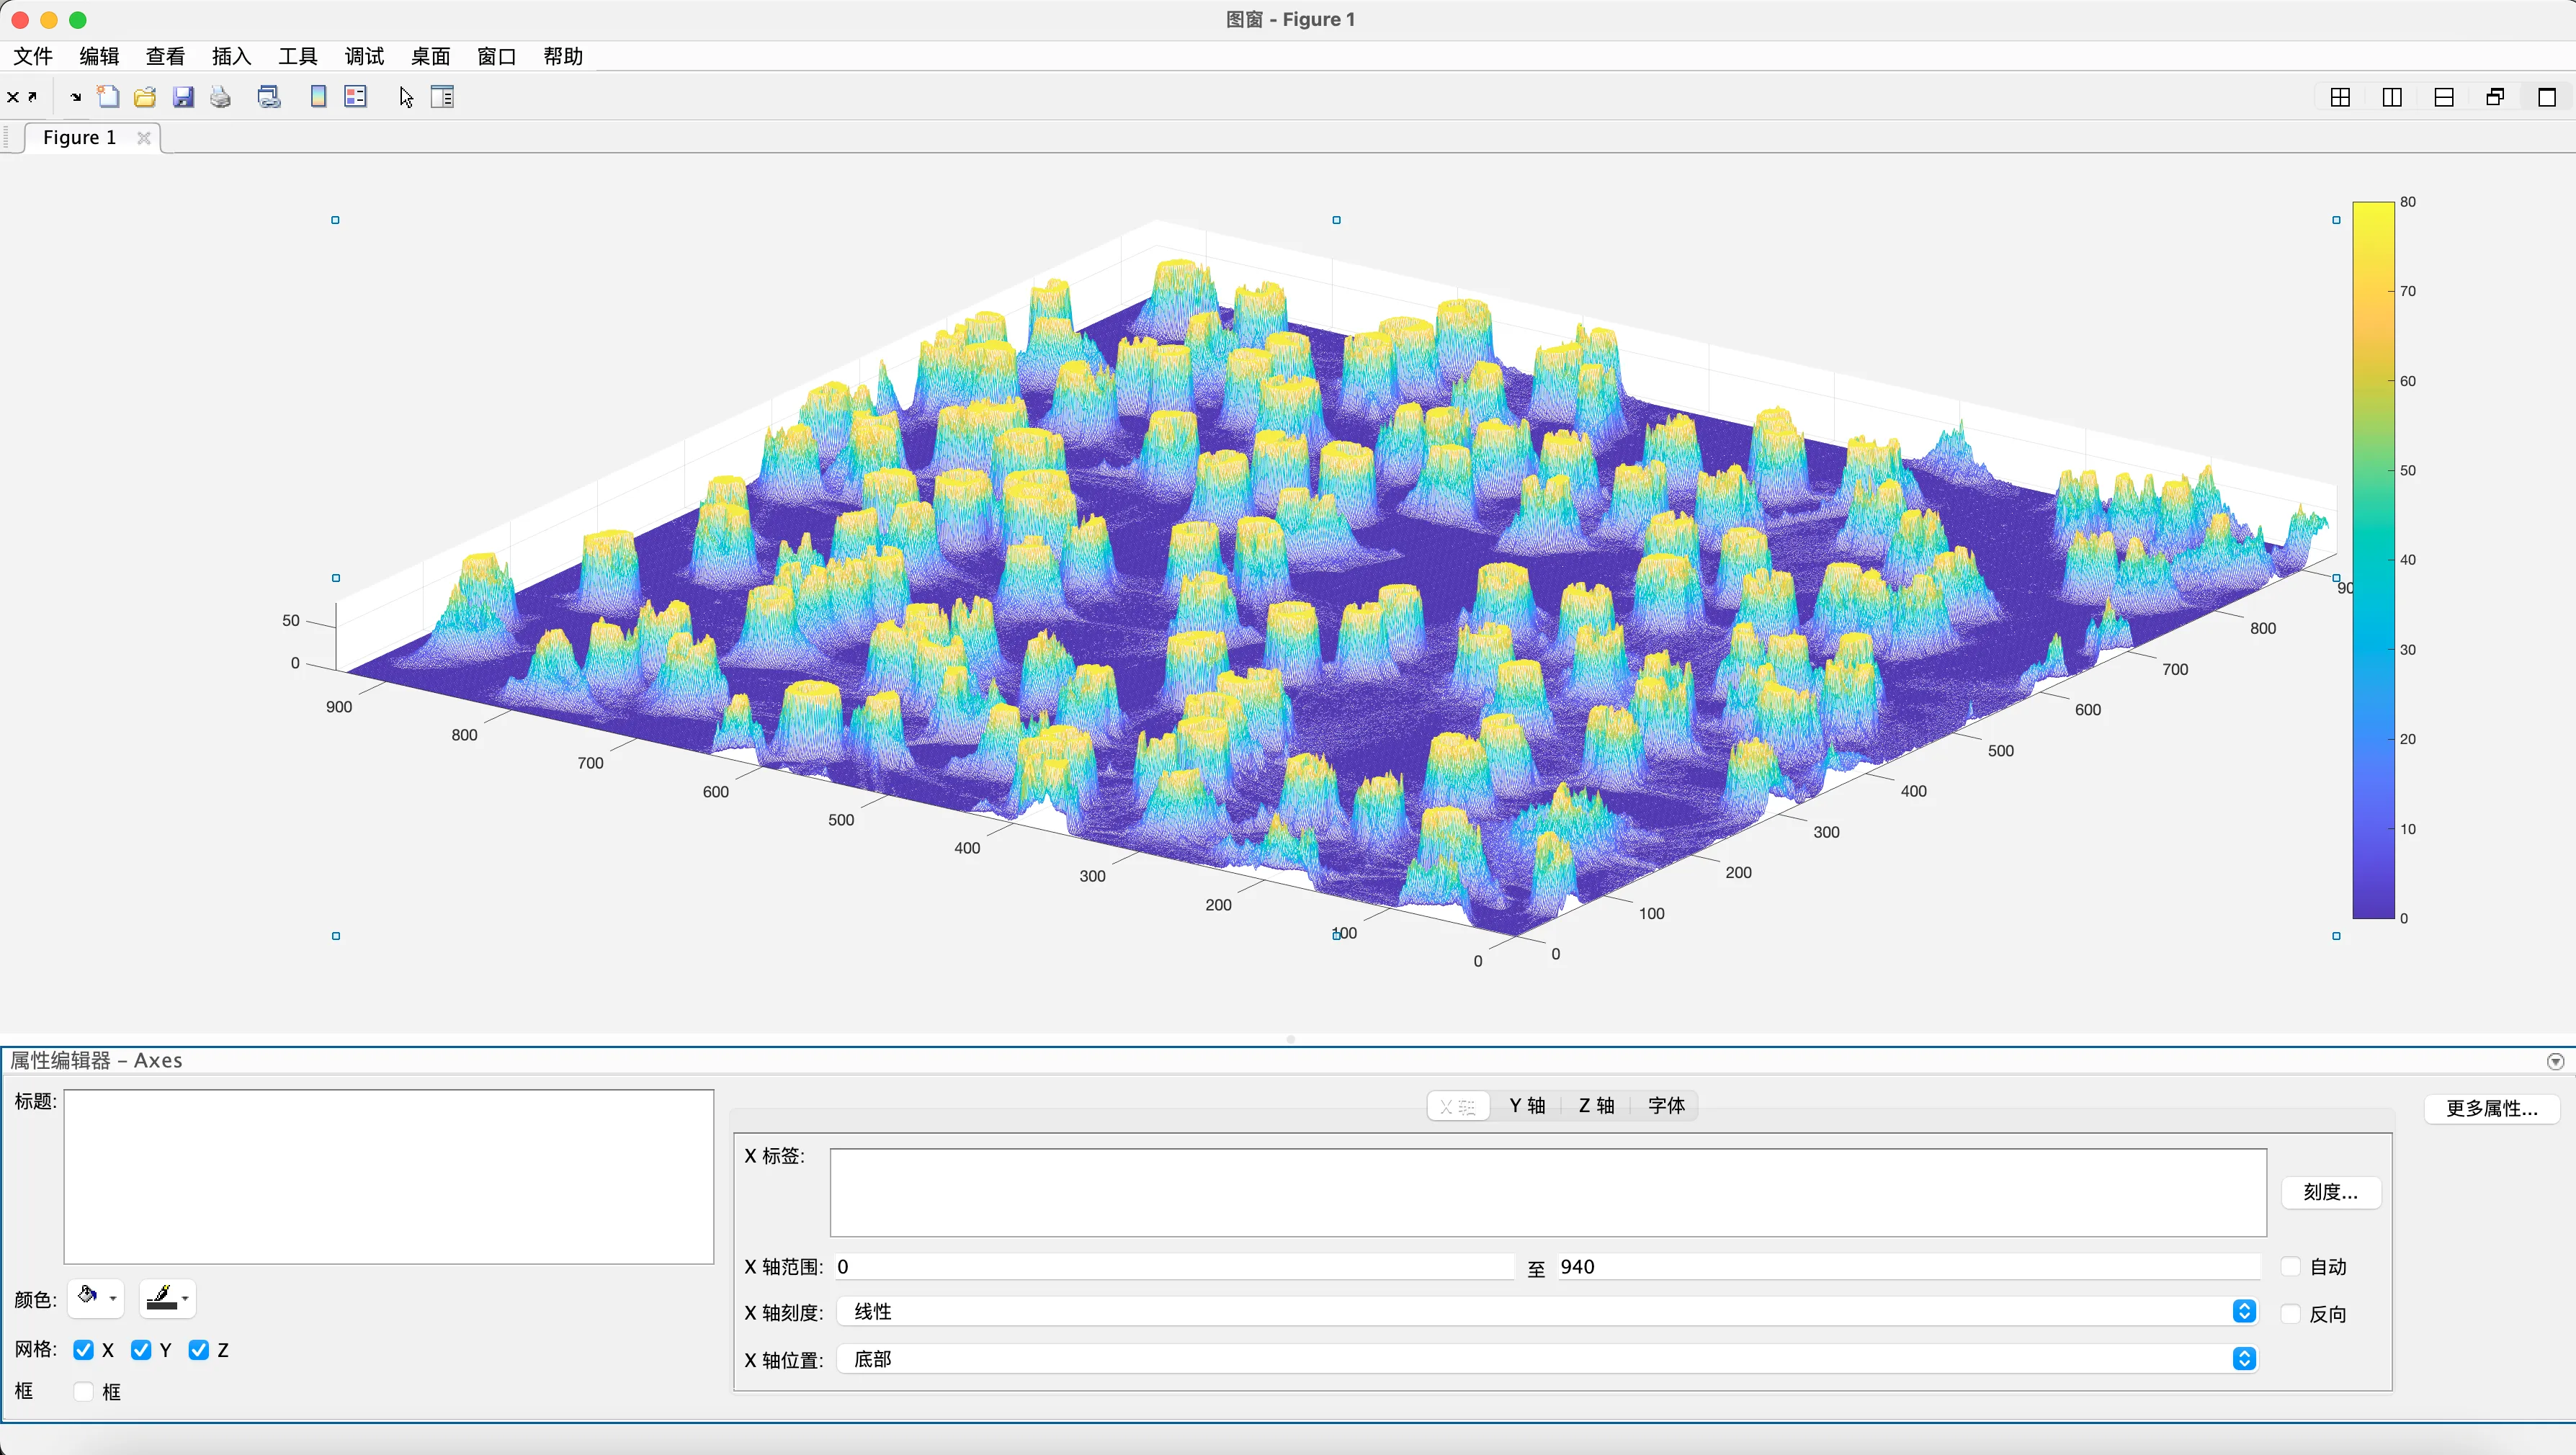Click the 更多属性... button
The image size is (2576, 1455).
tap(2491, 1108)
